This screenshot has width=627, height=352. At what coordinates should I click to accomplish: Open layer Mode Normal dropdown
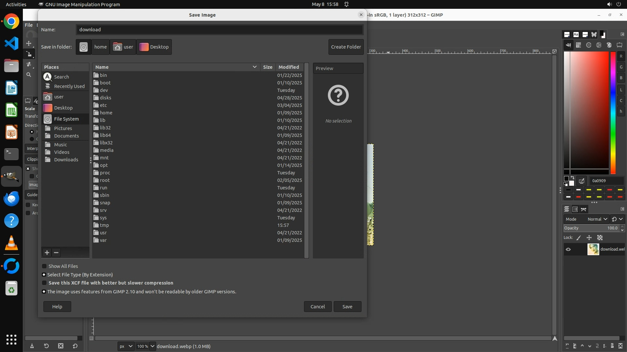(597, 219)
